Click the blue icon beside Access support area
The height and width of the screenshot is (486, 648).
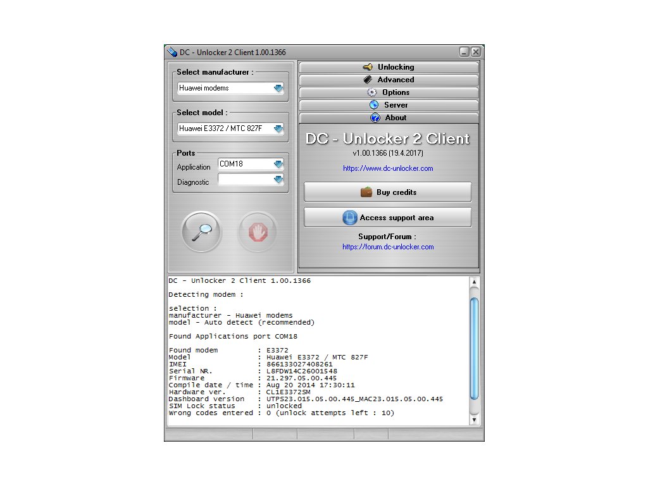tap(350, 217)
